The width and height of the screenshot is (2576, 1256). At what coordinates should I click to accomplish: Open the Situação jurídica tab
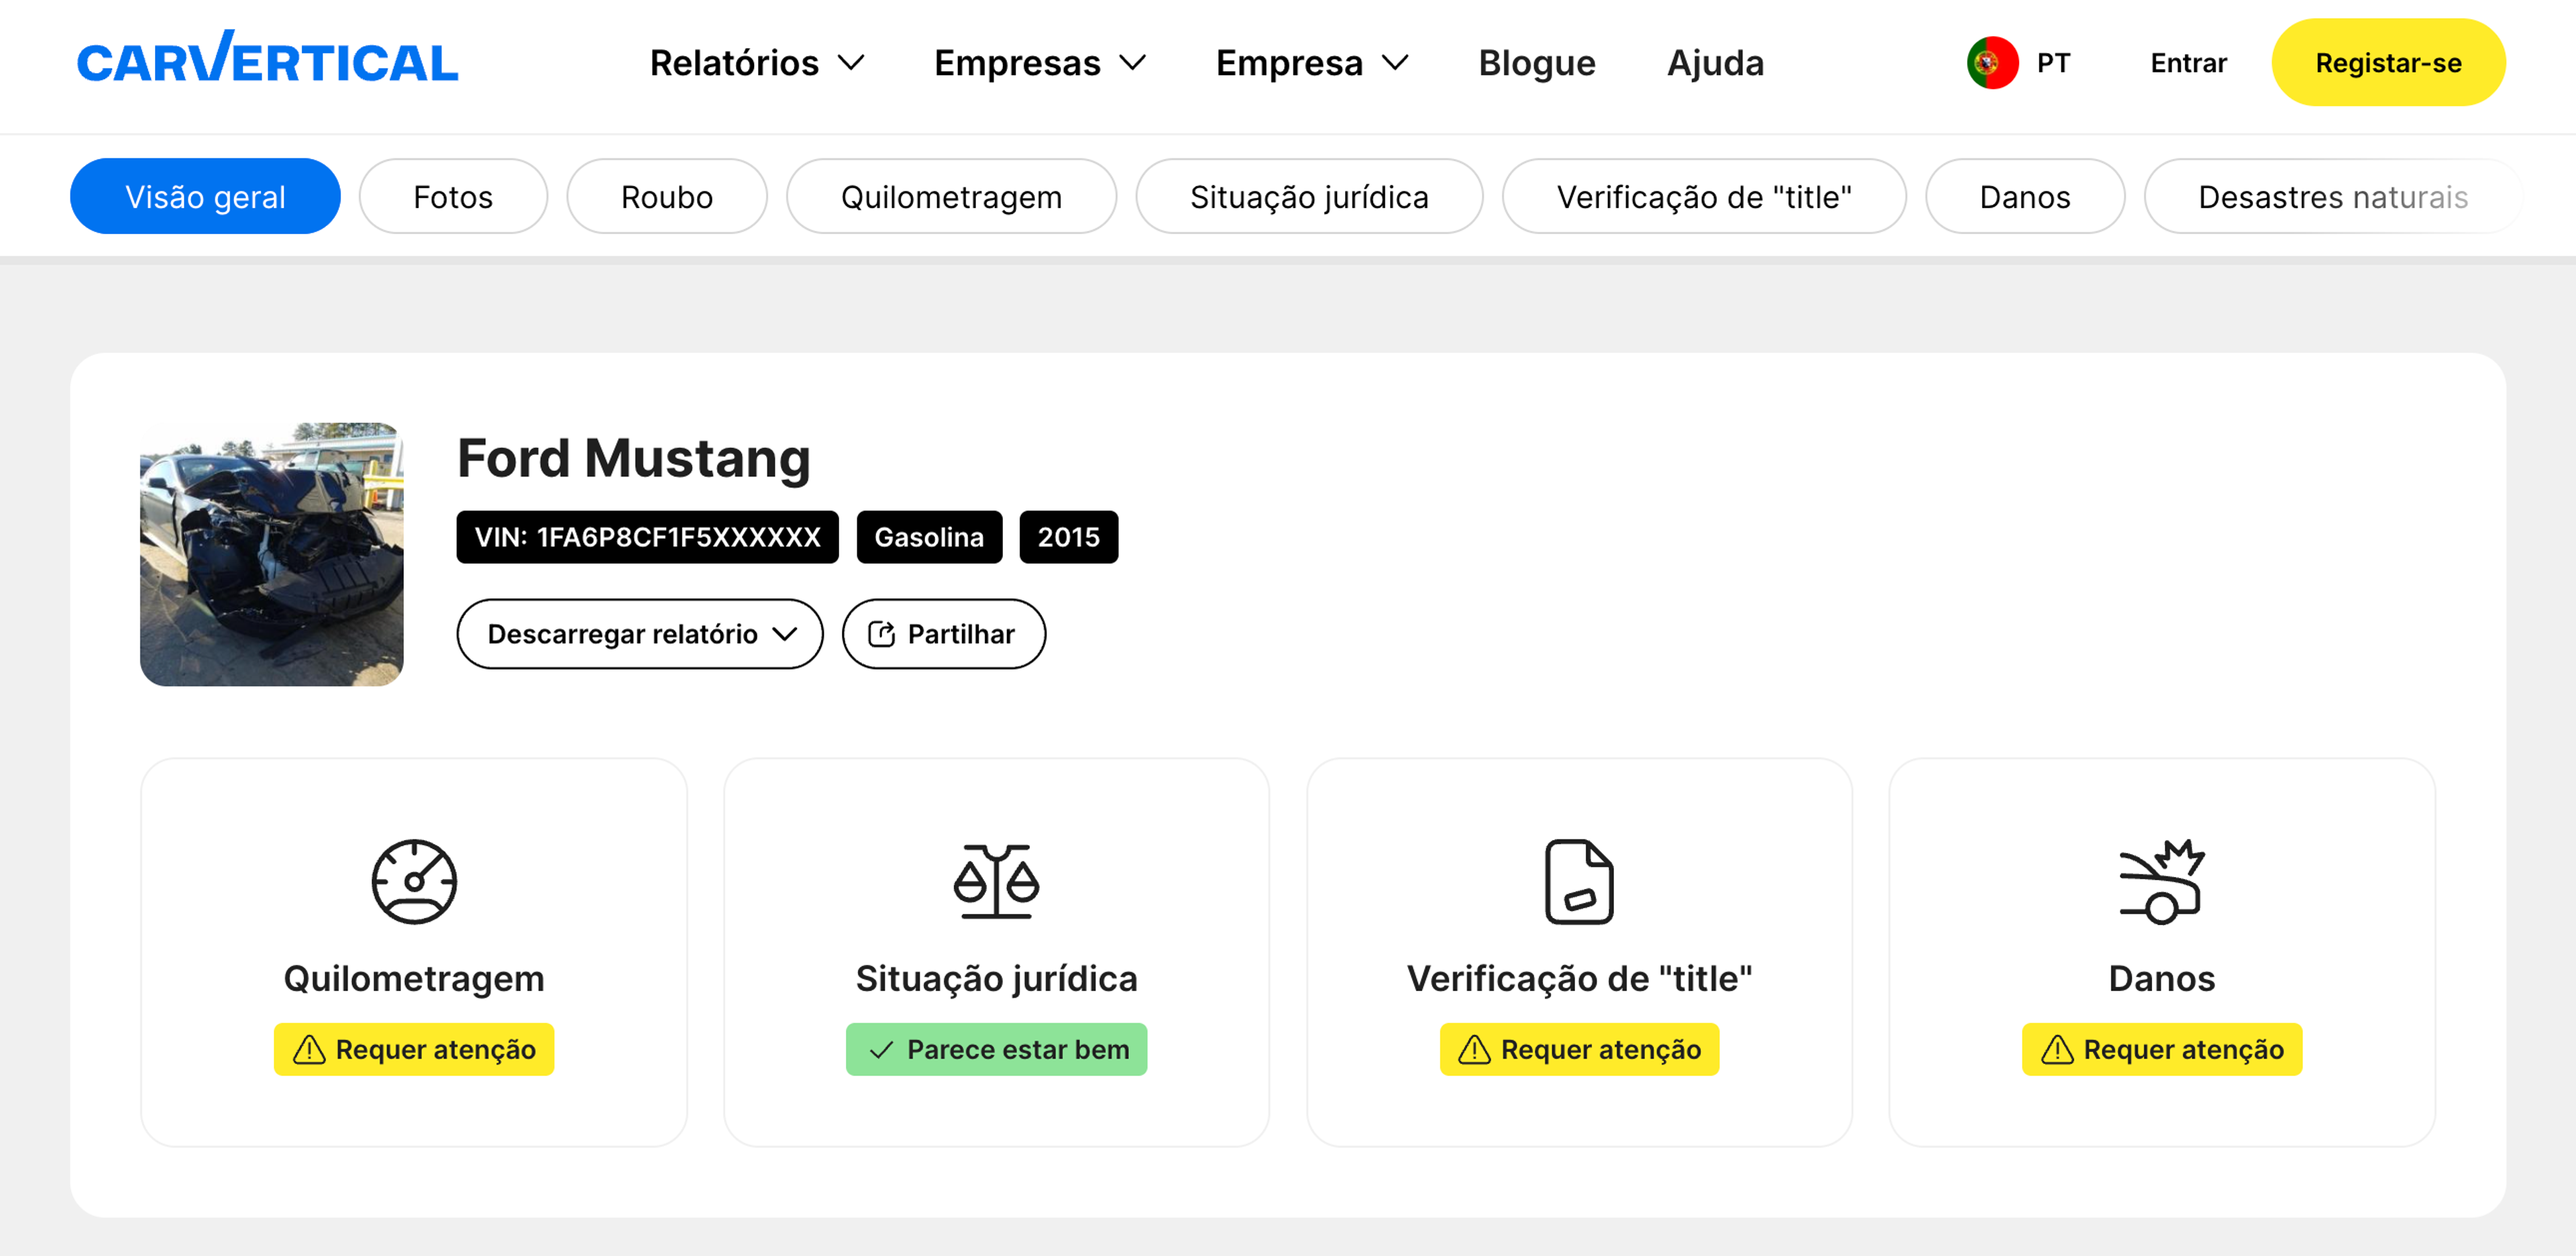[x=1309, y=196]
